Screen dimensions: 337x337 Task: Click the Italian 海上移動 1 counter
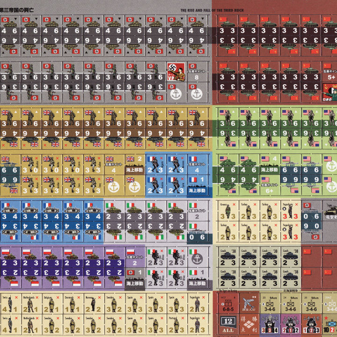click(x=197, y=278)
